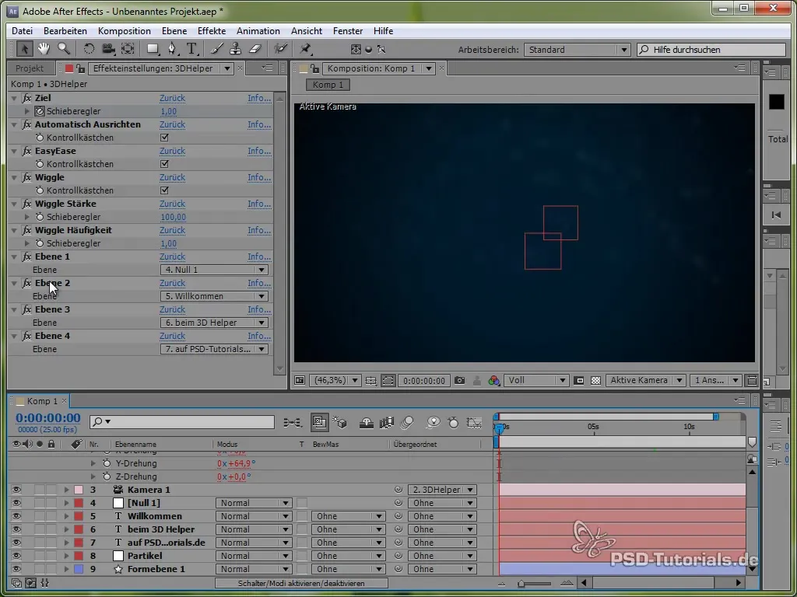Select the Rotation tool in toolbar
The height and width of the screenshot is (597, 797).
[89, 49]
